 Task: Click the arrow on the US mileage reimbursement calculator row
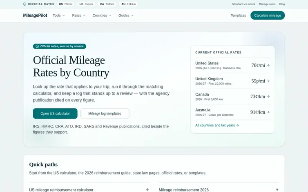tap(147, 190)
